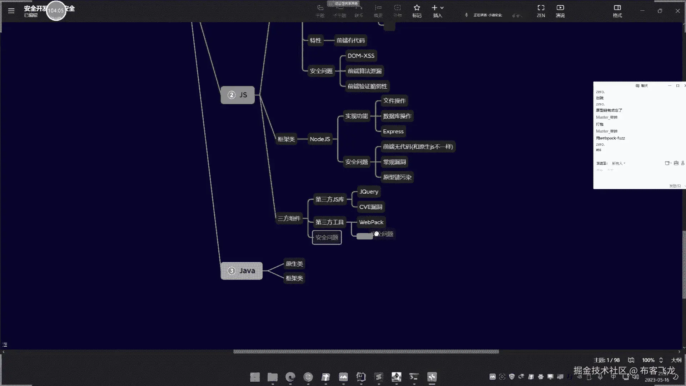The height and width of the screenshot is (386, 686).
Task: Toggle the 中 input method indicator
Action: coord(613,377)
